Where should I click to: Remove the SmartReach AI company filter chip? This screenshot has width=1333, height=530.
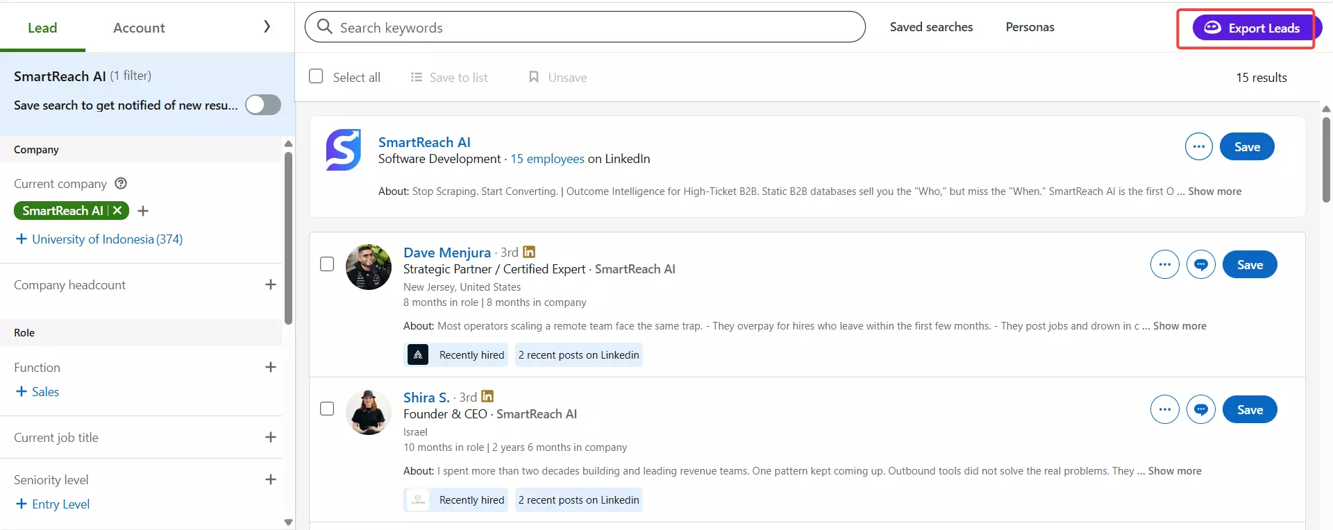(x=117, y=210)
